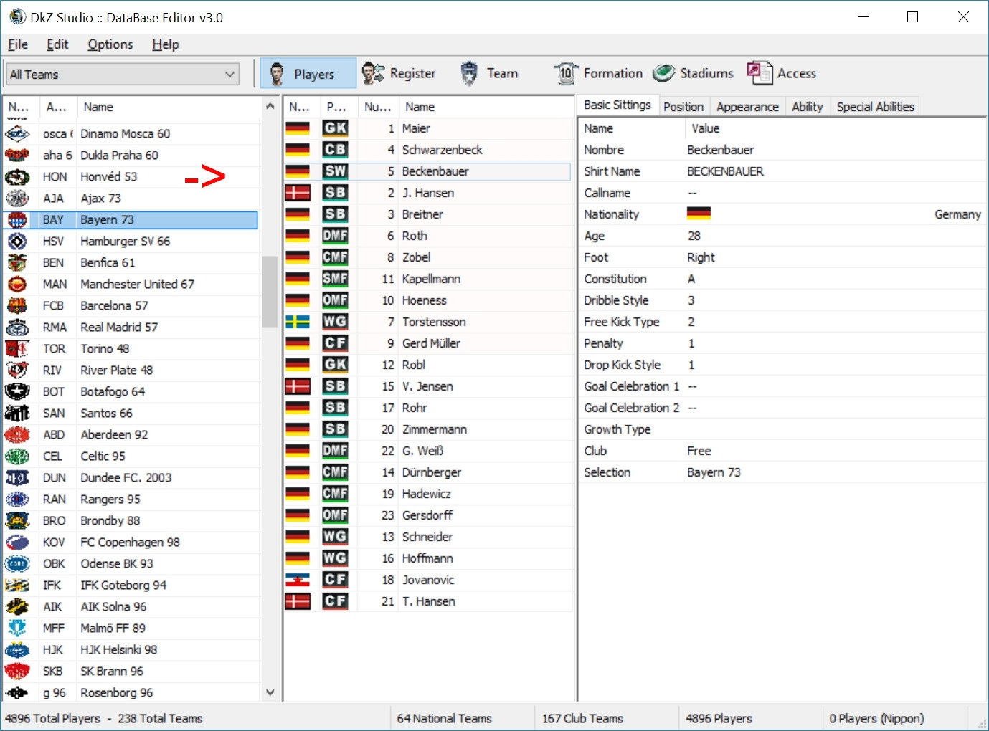
Task: Click the Selection value Bayern 73
Action: [714, 472]
